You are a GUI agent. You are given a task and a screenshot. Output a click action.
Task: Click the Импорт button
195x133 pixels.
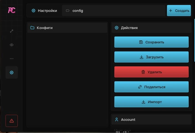[152, 102]
